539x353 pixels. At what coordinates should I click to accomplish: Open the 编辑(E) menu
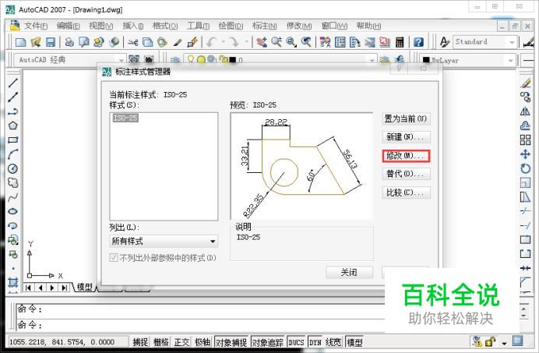click(68, 26)
